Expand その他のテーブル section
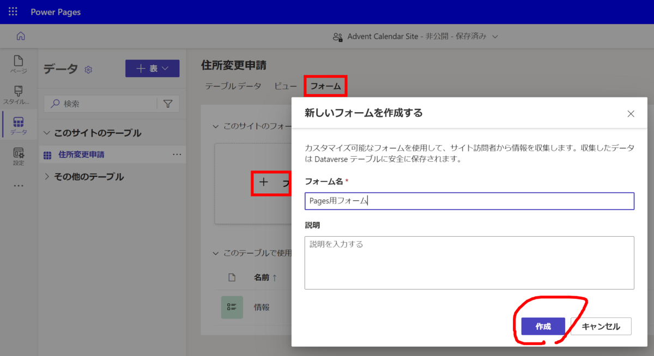654x356 pixels. point(47,176)
